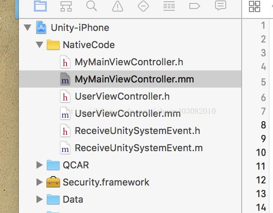Open the Issue navigator warning icon
The image size is (273, 213).
(118, 6)
